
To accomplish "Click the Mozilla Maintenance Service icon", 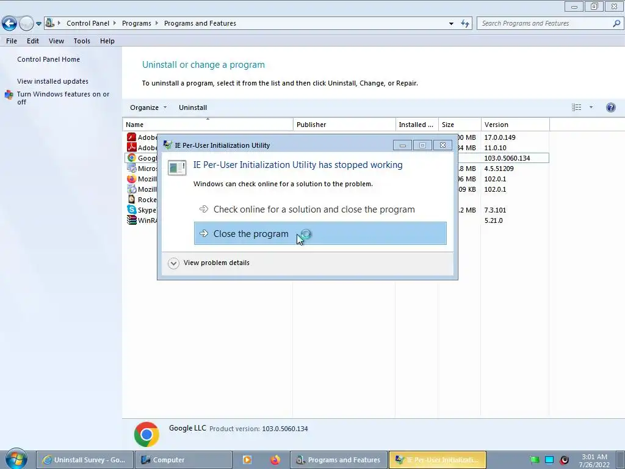I will click(x=131, y=189).
